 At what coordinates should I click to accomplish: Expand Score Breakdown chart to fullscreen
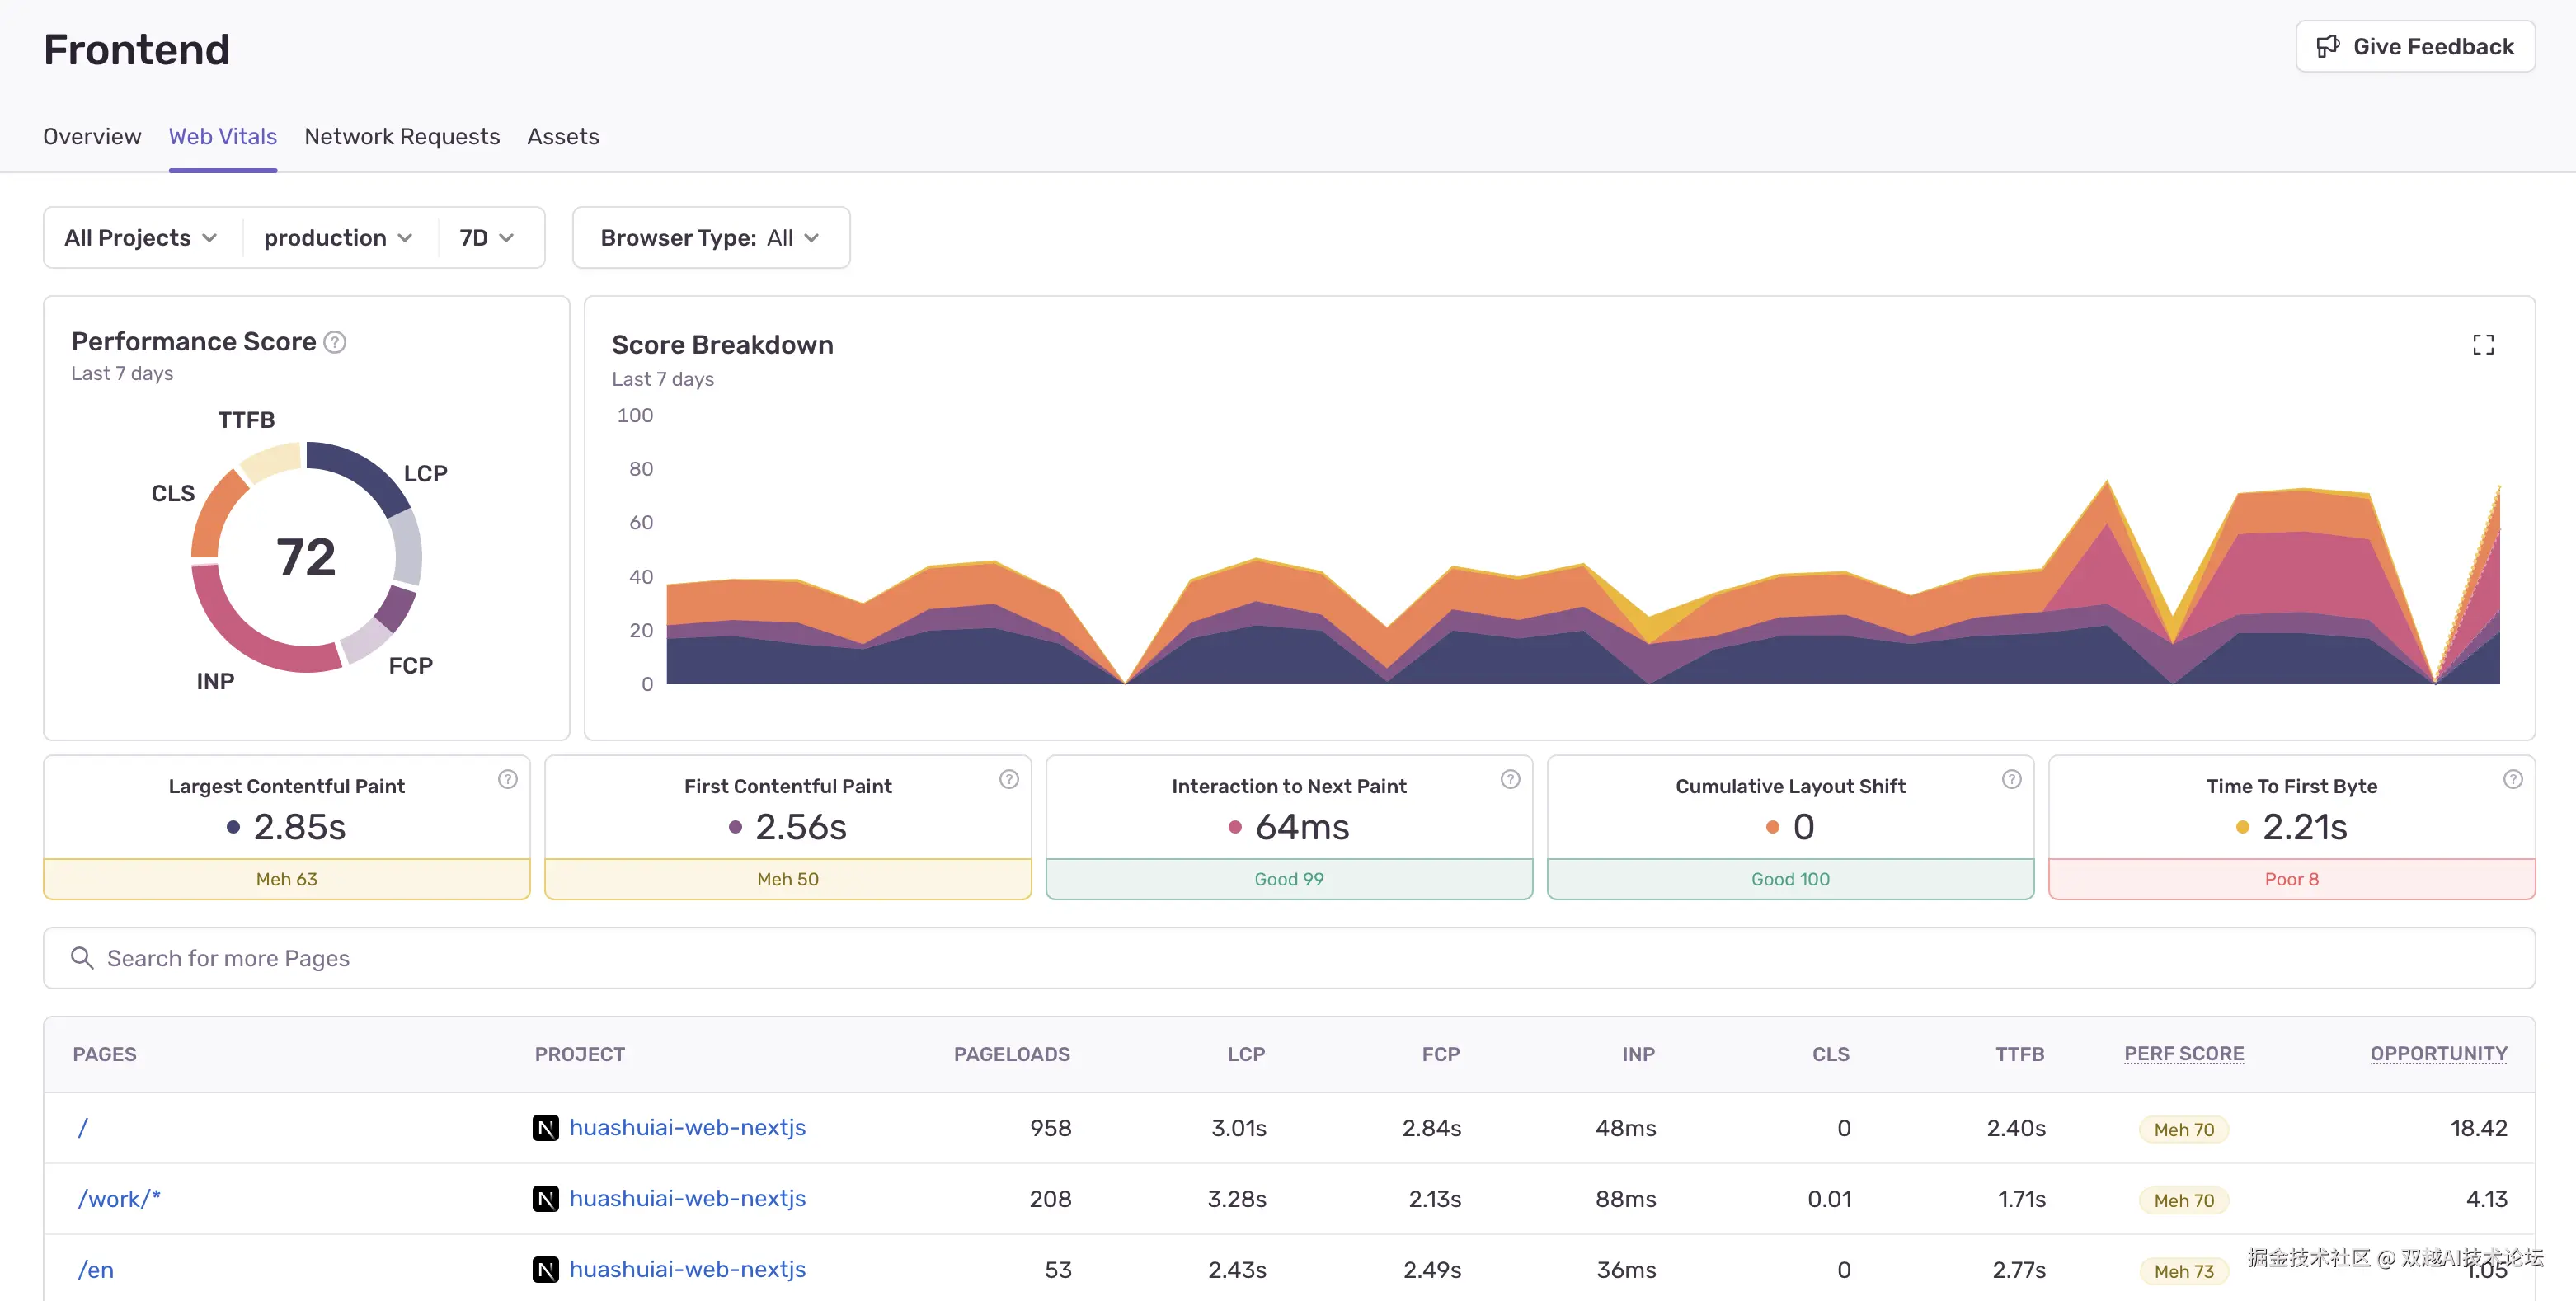[x=2482, y=345]
